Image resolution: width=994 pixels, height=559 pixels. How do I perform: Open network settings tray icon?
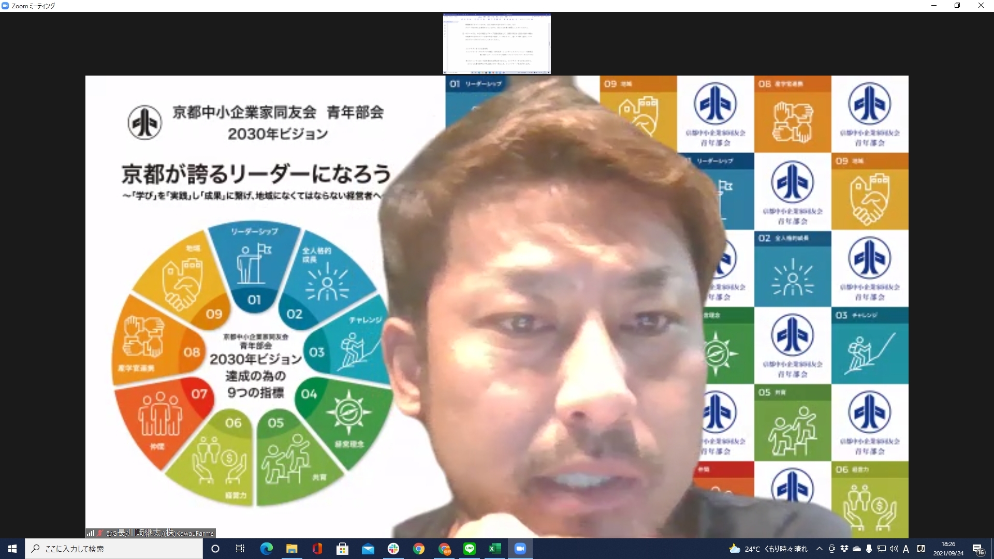pos(881,549)
